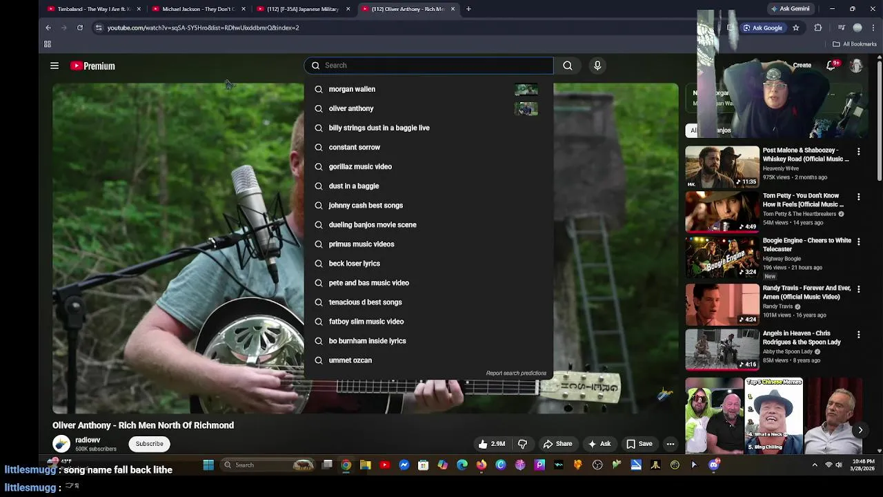Select 'tenacious d best songs' suggestion
Screen dimensions: 883x497
click(428, 302)
